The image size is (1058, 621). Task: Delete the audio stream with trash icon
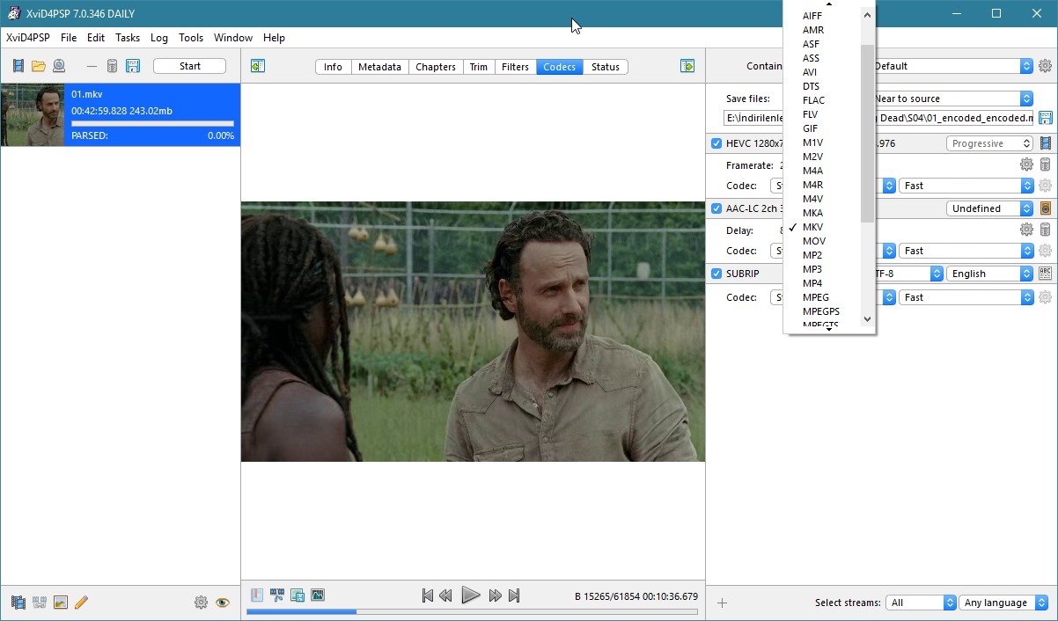1046,230
